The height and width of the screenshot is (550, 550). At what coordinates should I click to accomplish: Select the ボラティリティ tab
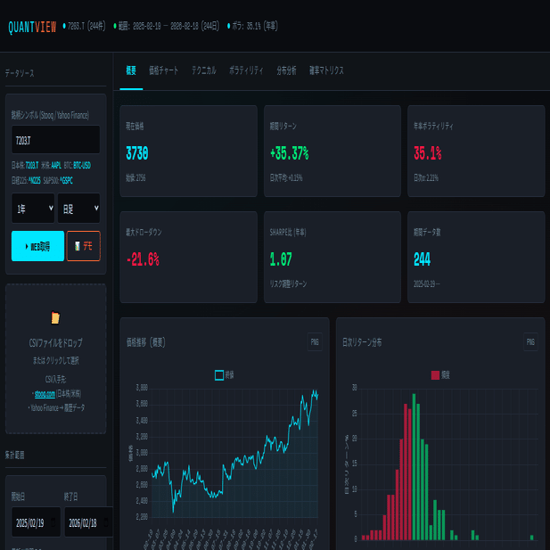point(246,70)
